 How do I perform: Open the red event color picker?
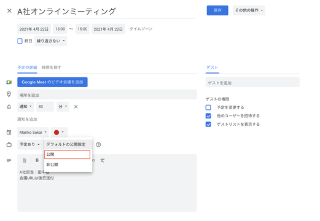tap(59, 133)
